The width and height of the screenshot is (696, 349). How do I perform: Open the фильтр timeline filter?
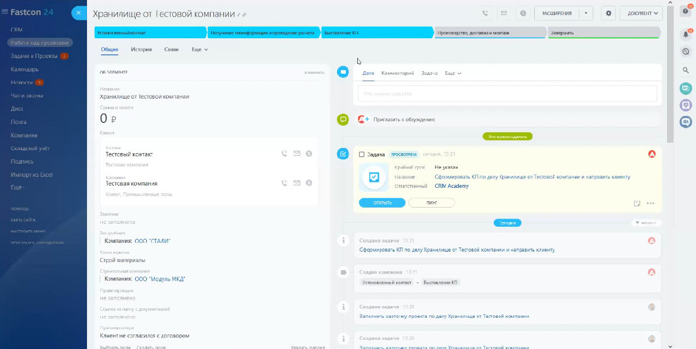(646, 223)
